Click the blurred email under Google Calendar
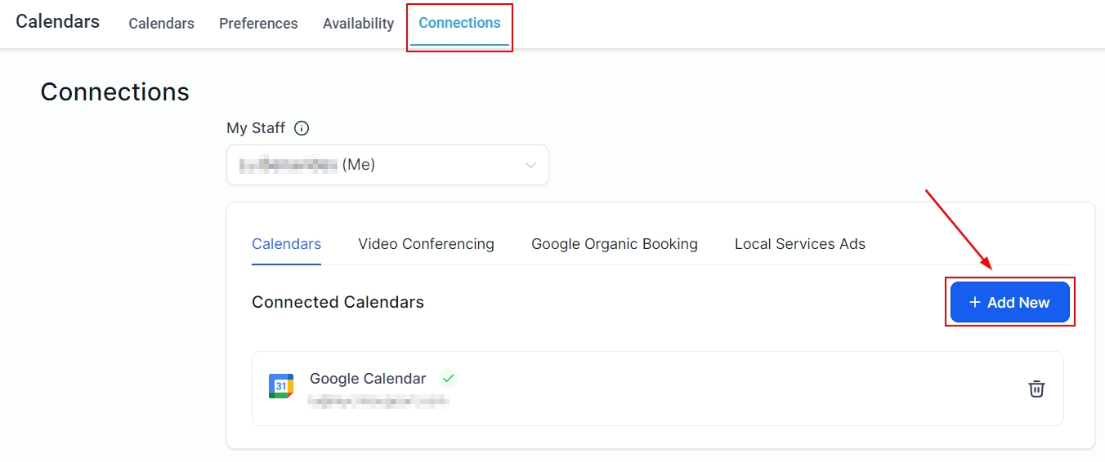 click(378, 401)
